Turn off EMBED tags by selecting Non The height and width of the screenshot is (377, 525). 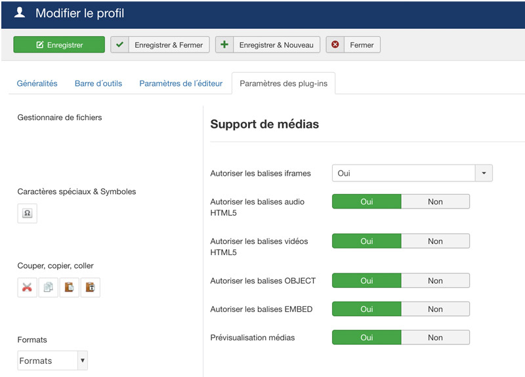pos(435,309)
